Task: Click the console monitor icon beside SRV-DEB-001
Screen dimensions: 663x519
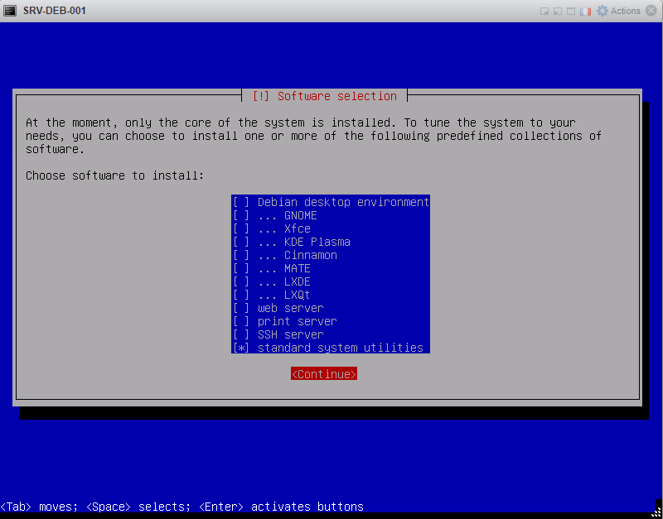Action: click(10, 11)
